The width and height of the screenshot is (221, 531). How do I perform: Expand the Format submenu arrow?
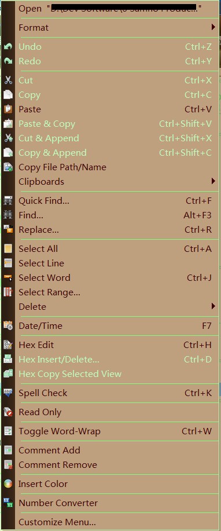coord(213,27)
